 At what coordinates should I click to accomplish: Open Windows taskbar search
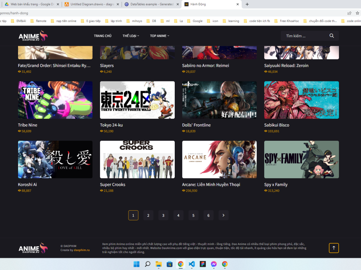tap(148, 264)
